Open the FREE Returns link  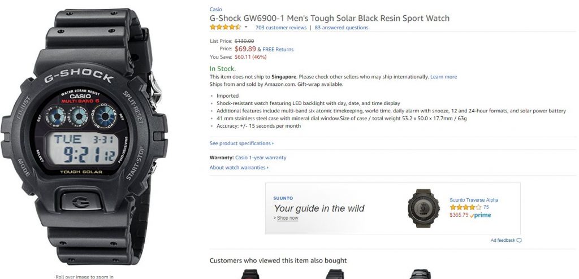click(278, 49)
